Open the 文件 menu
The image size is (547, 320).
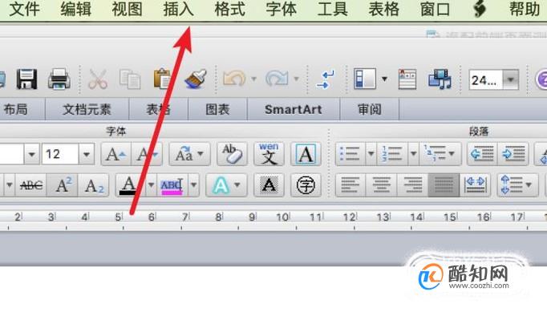[24, 9]
